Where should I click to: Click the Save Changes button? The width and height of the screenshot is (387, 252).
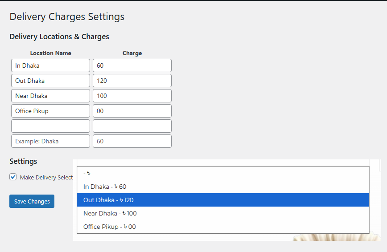32,201
